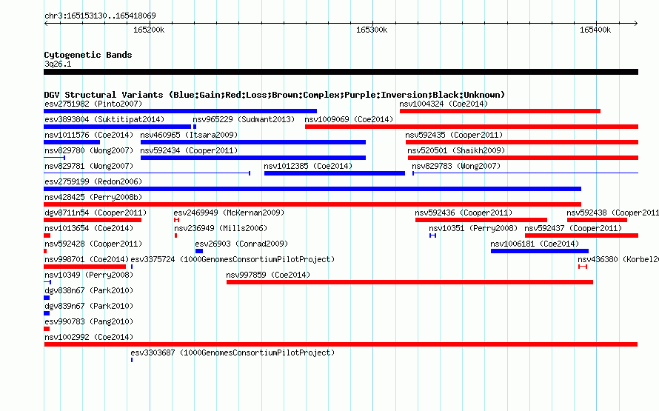Click the dgv838n67 (Park2010) label
Viewport: 659px width, 411px height.
(x=89, y=290)
